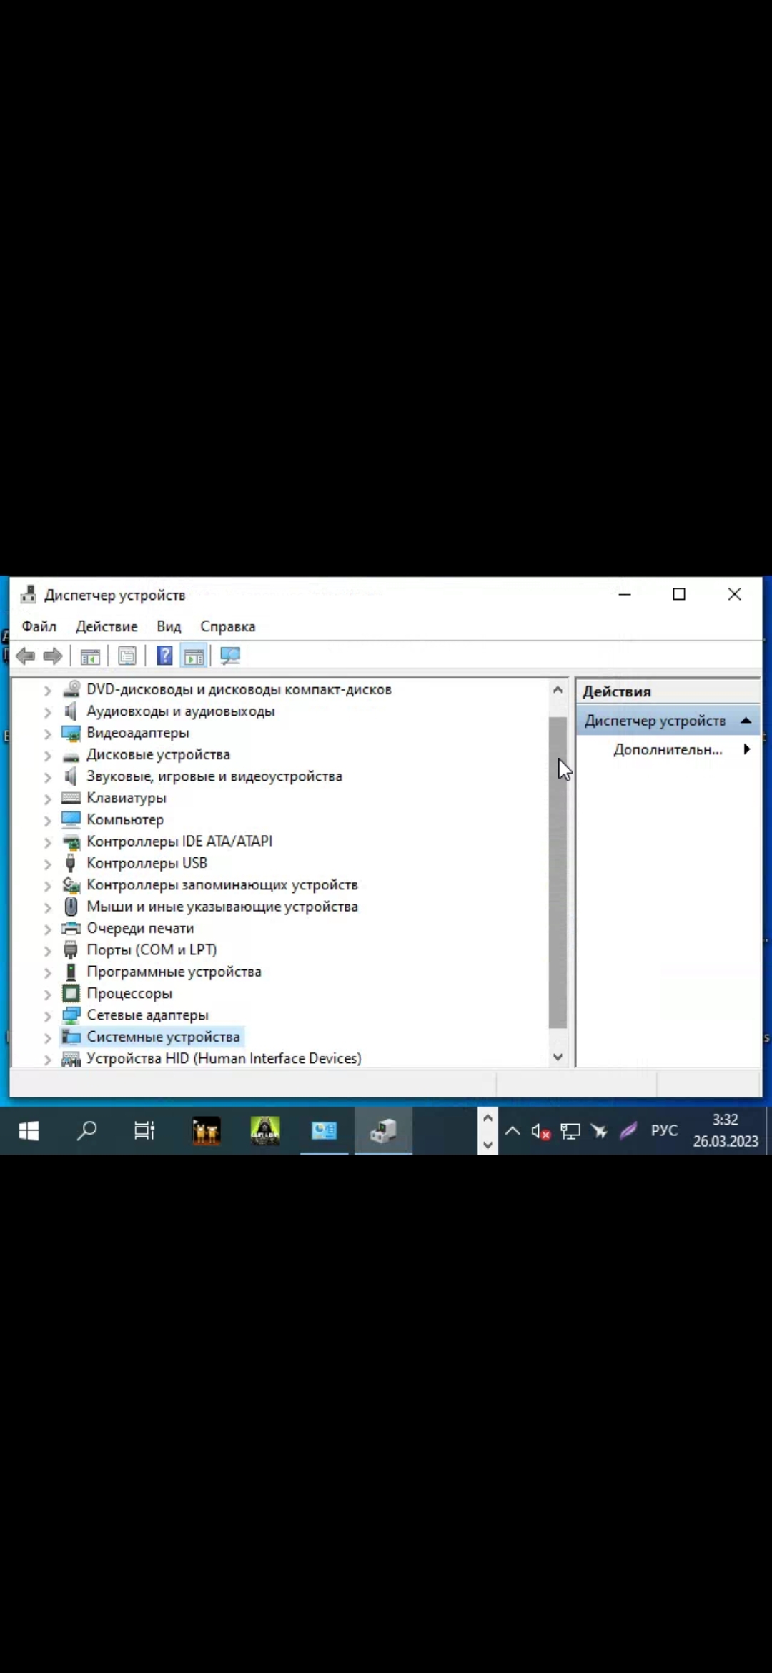Open the Файл menu
The height and width of the screenshot is (1673, 772).
[x=39, y=626]
